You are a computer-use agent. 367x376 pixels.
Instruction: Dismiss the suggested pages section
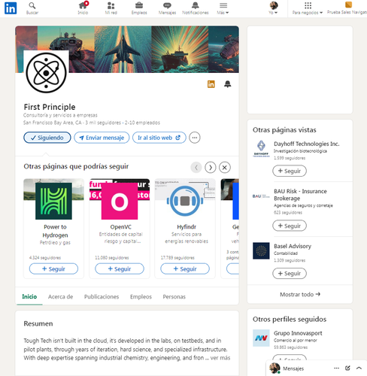click(x=225, y=168)
